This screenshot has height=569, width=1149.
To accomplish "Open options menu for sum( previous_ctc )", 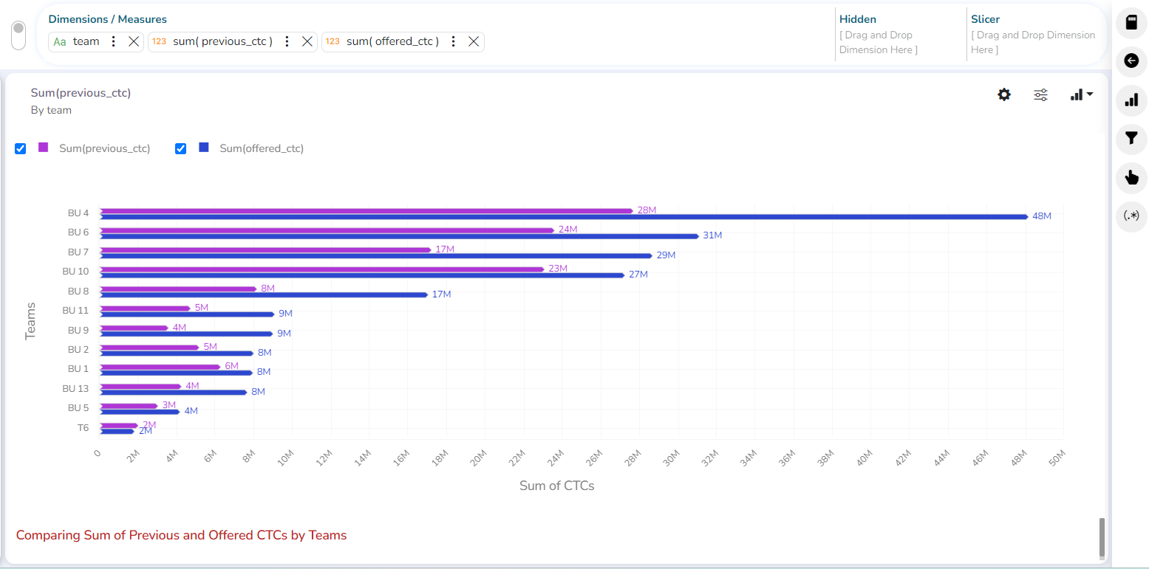I will (287, 41).
